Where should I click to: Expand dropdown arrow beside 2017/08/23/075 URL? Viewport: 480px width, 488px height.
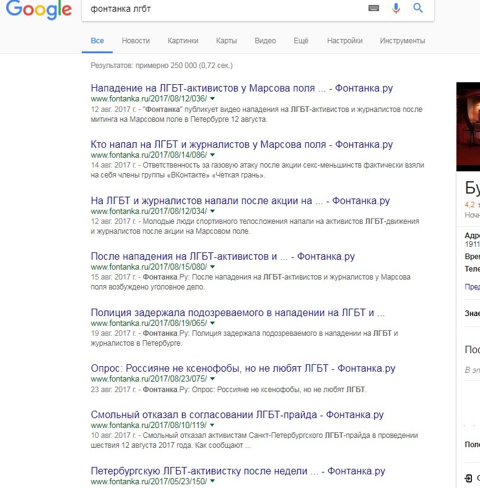tap(212, 379)
